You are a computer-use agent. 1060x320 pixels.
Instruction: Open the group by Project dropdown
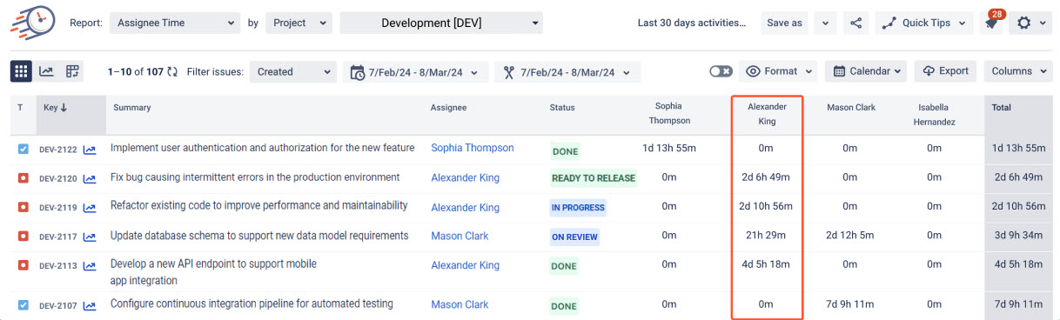[x=299, y=23]
